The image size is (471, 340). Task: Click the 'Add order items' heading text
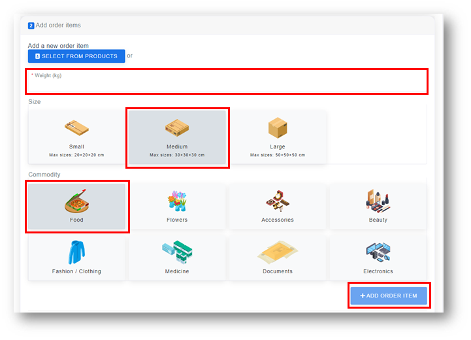tap(58, 25)
